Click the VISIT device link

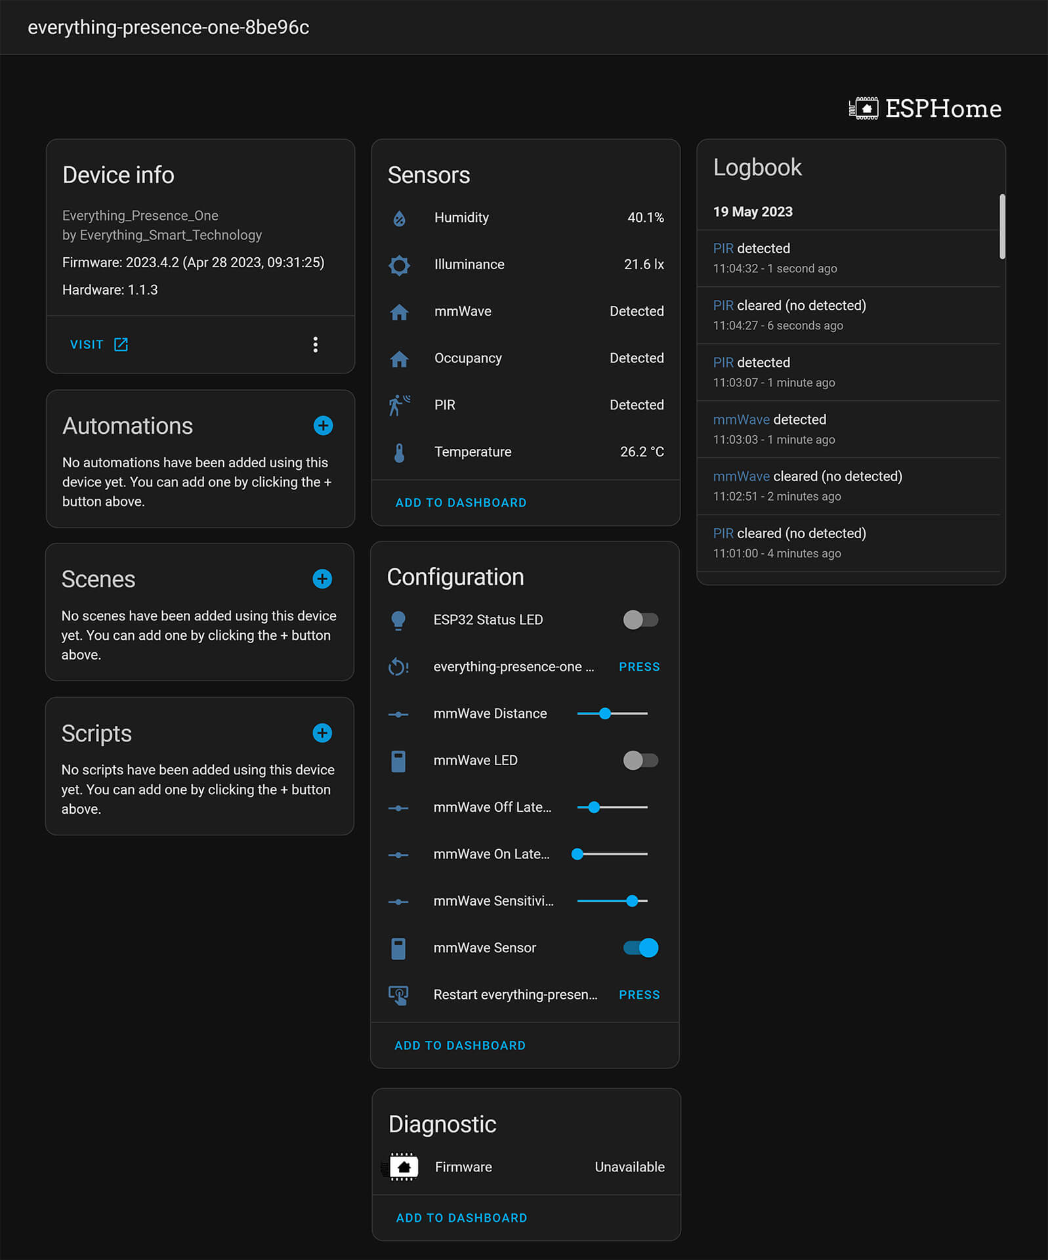(98, 345)
